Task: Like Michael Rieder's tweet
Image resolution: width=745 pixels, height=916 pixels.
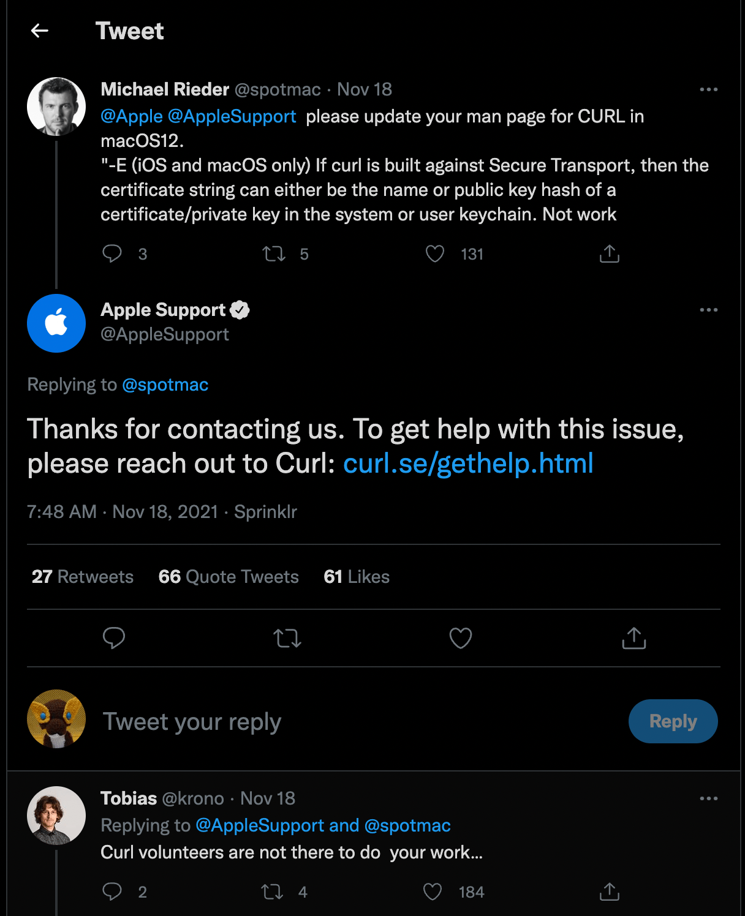Action: click(435, 253)
